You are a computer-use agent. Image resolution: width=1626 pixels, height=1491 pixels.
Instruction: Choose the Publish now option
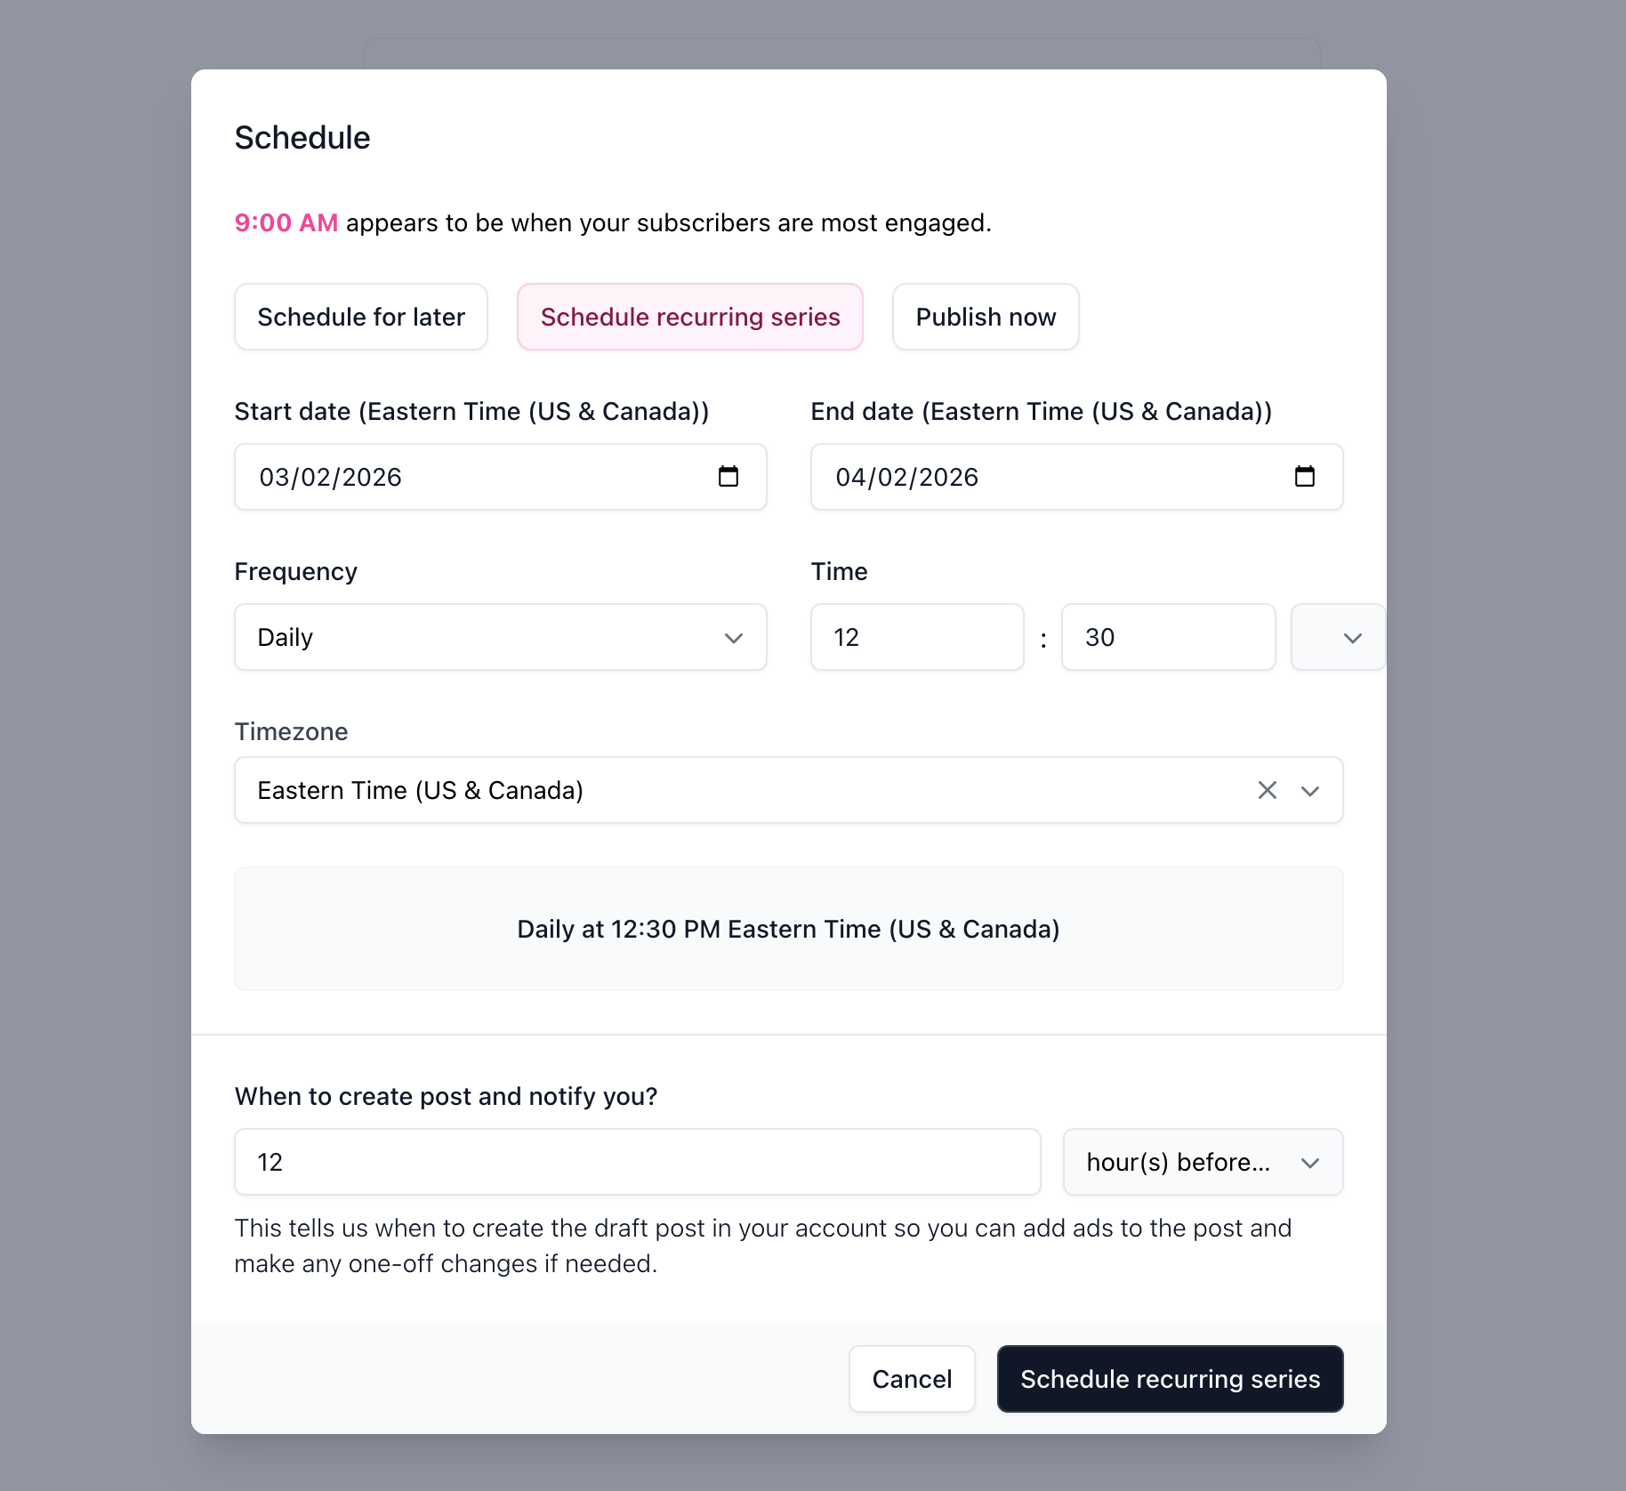[986, 317]
